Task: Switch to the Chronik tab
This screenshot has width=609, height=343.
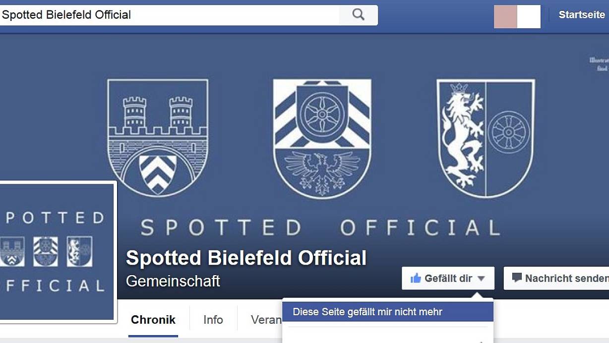Action: 153,320
